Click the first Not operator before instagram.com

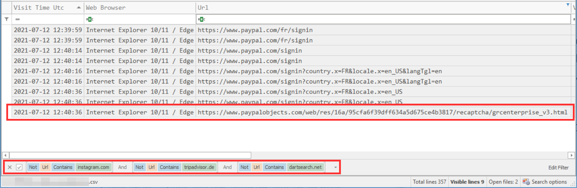tap(33, 167)
